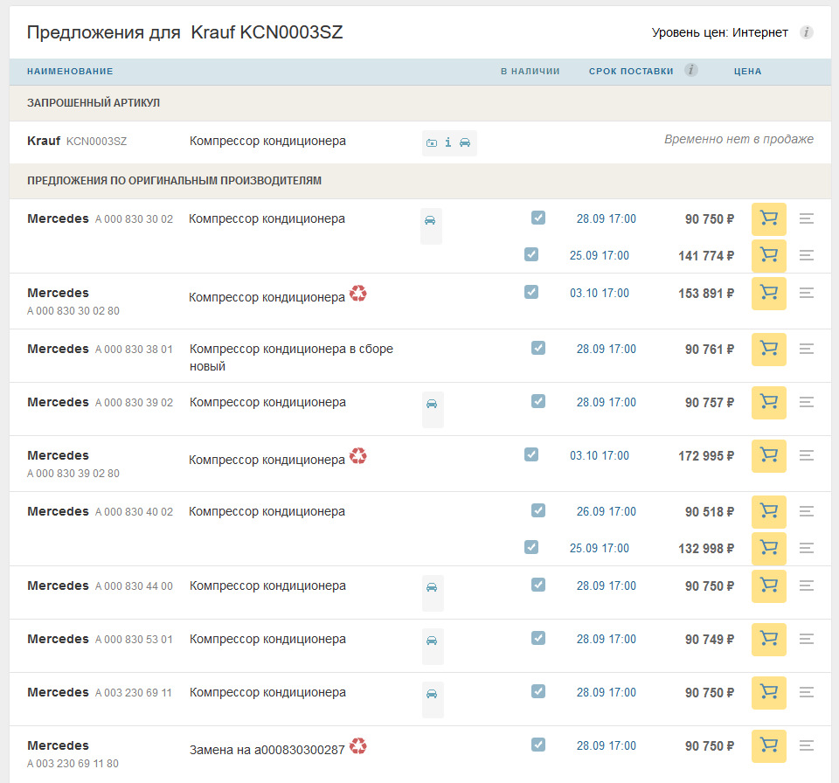Expand details menu for 132 998 ₽ offer
This screenshot has width=839, height=783.
point(807,548)
